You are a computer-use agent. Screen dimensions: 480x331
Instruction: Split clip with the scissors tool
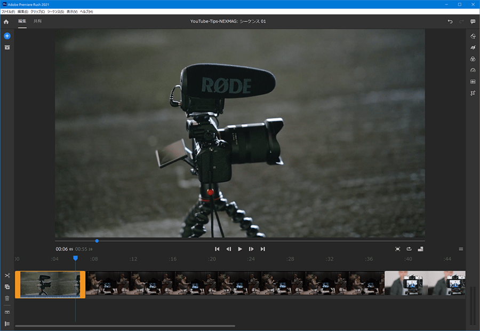coord(7,275)
